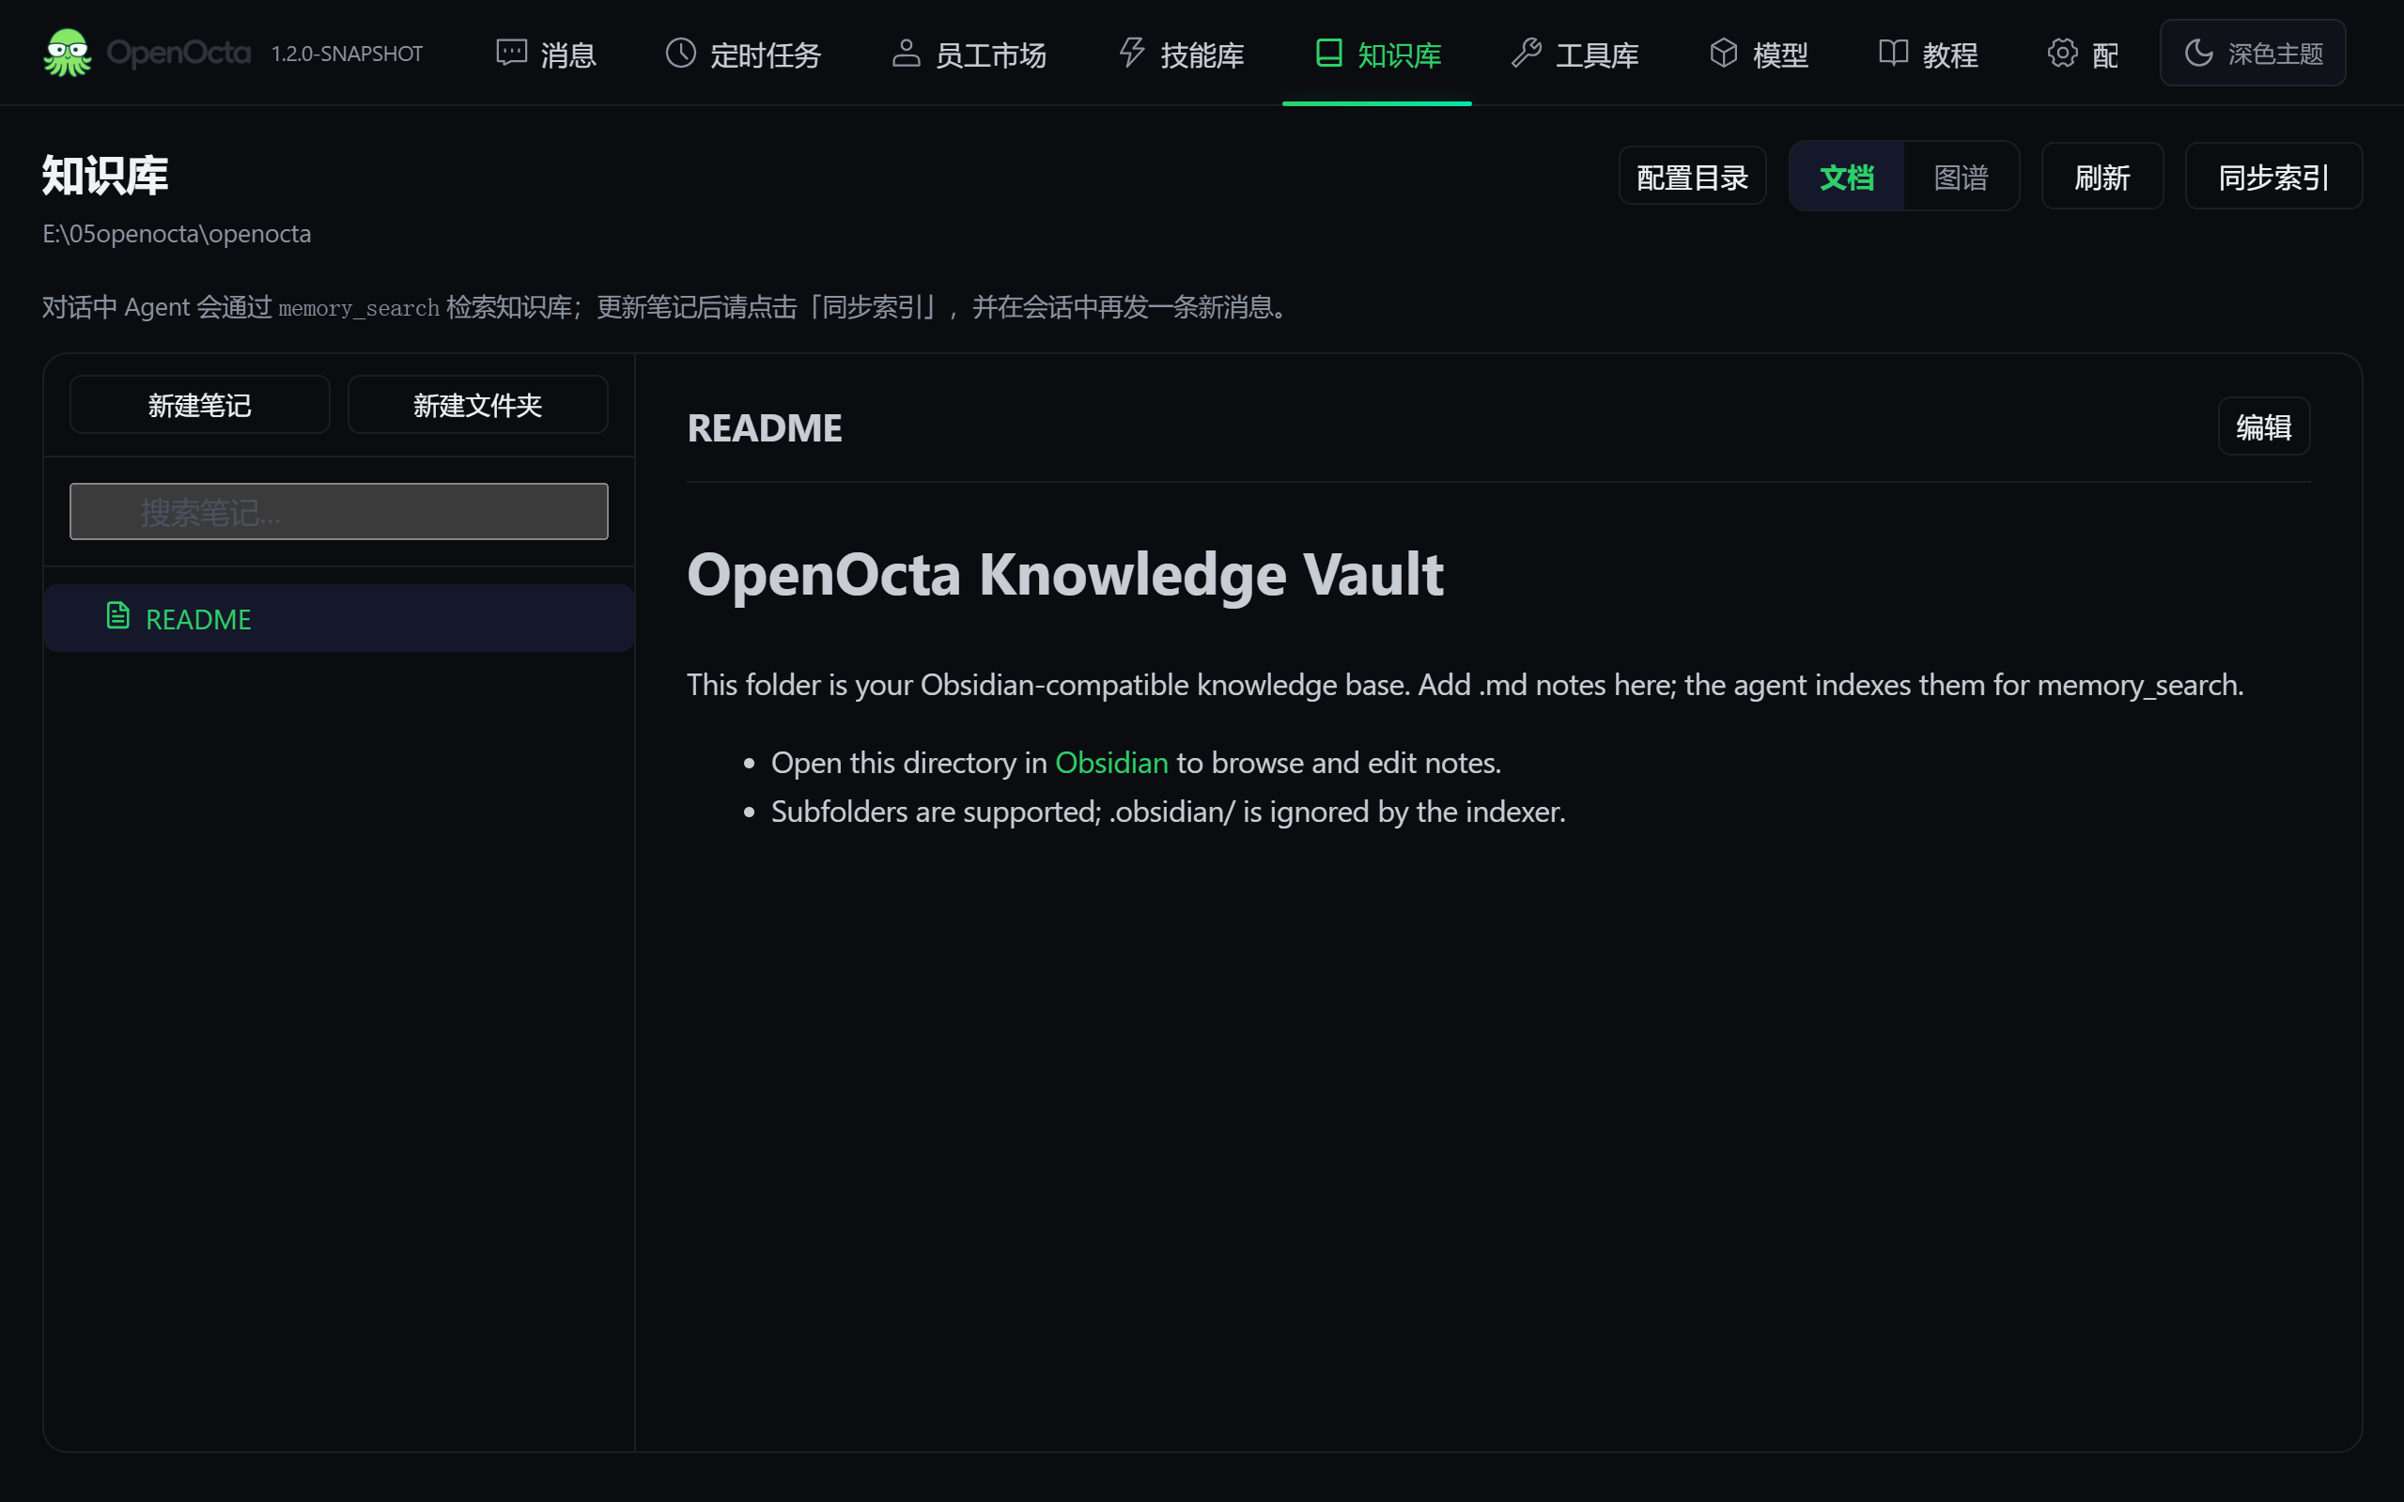Click the OpenOcta Knowledge Vault heading
2404x1502 pixels.
1065,574
